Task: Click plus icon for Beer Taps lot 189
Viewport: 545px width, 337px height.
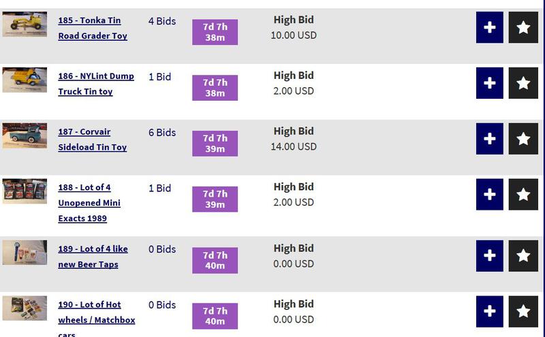Action: click(489, 256)
